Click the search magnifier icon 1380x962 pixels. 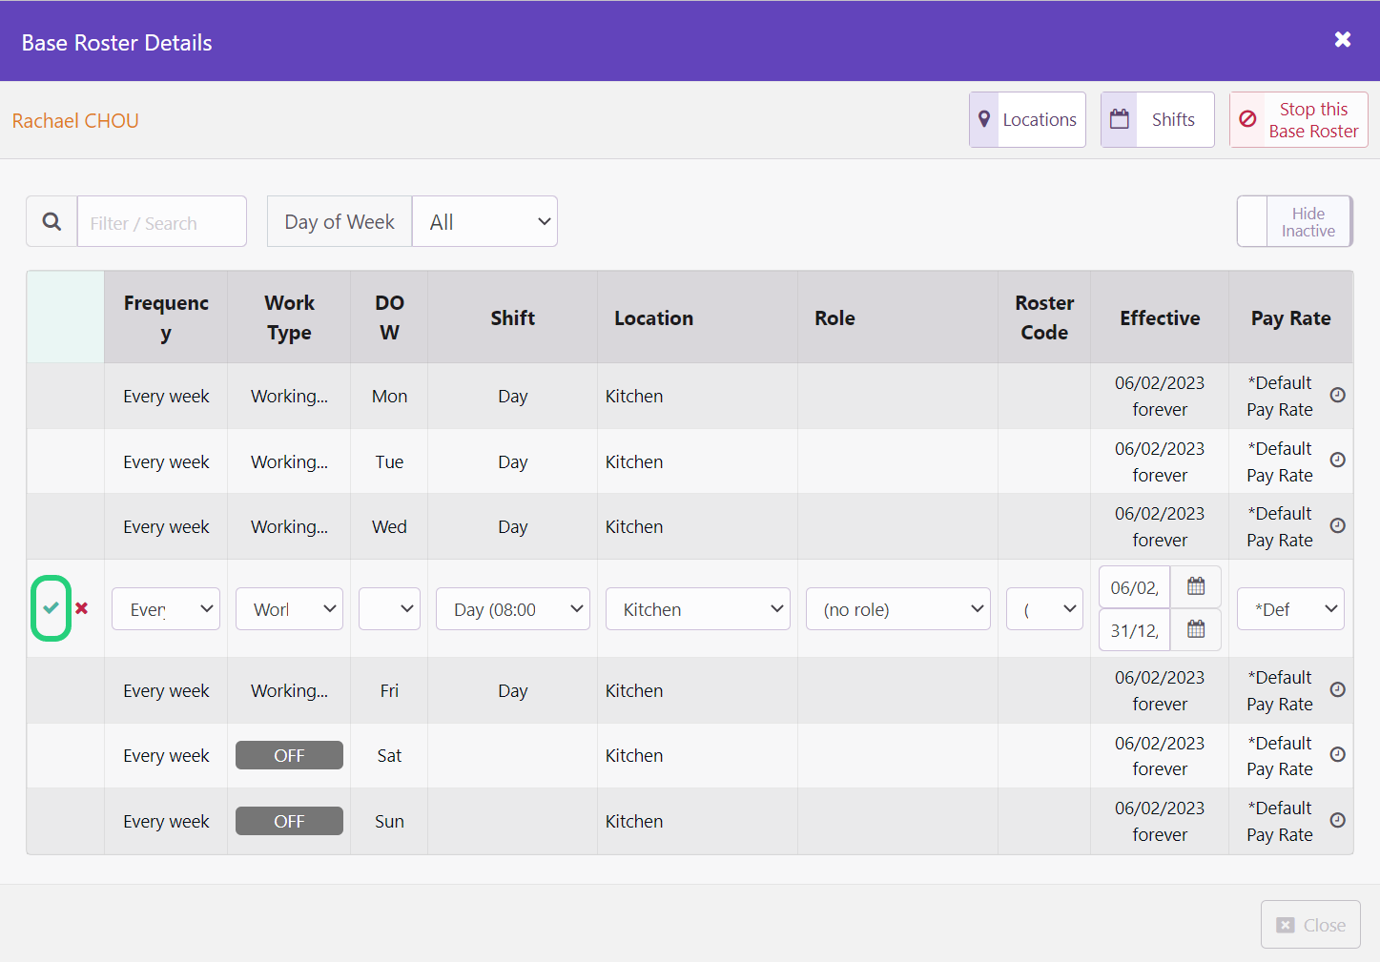click(x=51, y=221)
